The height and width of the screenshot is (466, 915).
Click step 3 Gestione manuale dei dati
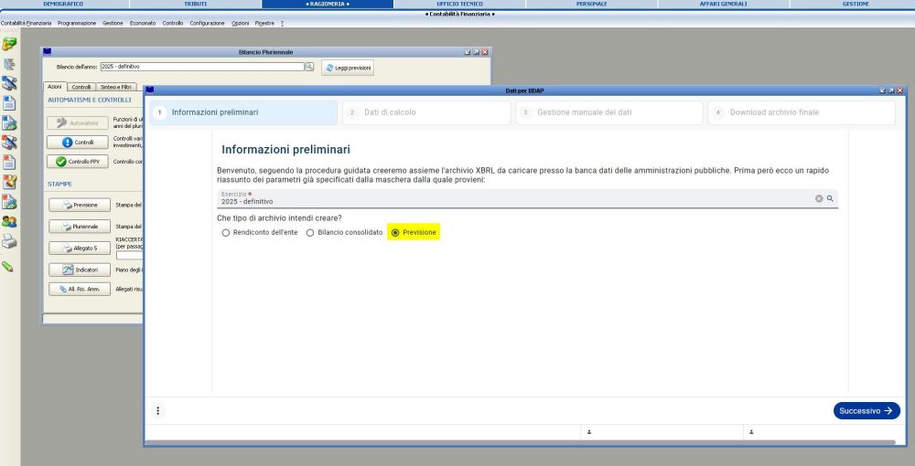[x=609, y=112]
